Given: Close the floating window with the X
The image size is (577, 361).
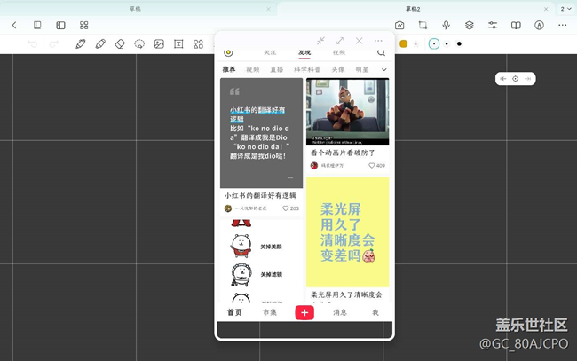Looking at the screenshot, I should pyautogui.click(x=360, y=41).
